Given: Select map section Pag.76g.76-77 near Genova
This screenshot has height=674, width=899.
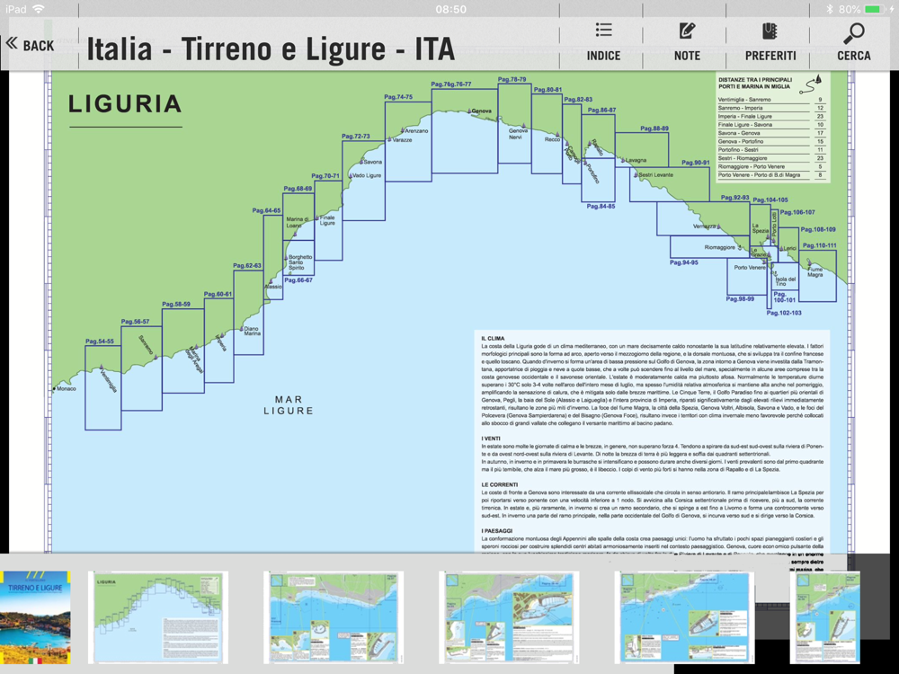Looking at the screenshot, I should (x=465, y=130).
